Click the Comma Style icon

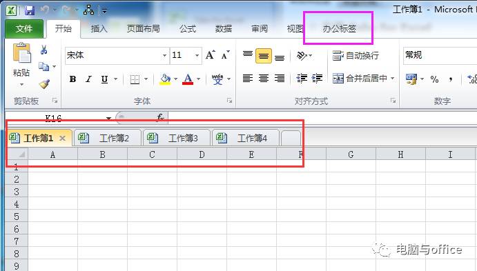click(x=451, y=79)
